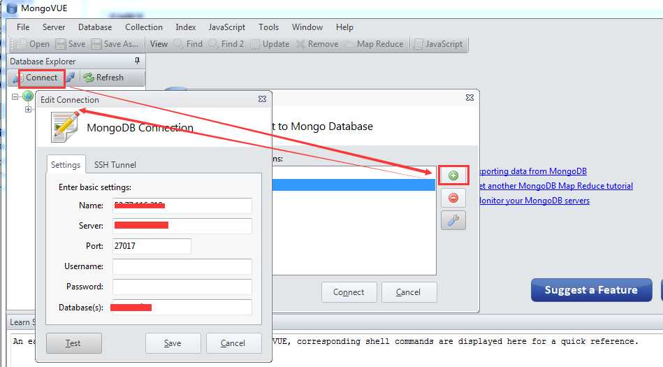
Task: Click Cancel in Mongo Database dialog
Action: tap(409, 292)
